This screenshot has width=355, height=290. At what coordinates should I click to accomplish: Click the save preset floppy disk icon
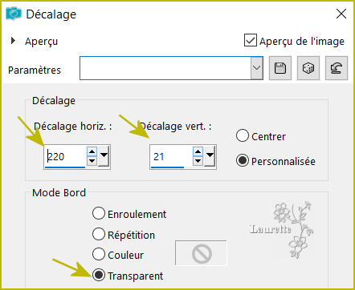(x=280, y=68)
